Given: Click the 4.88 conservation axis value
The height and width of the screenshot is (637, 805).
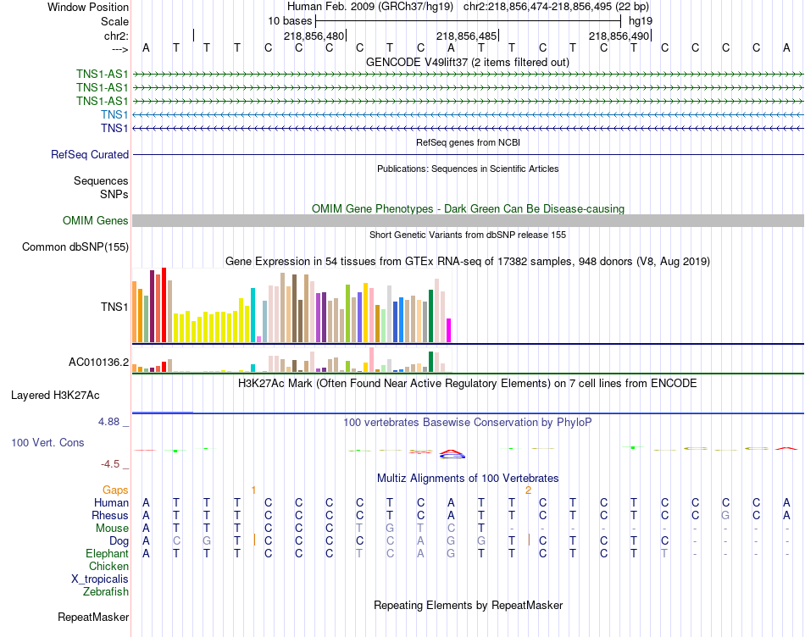Looking at the screenshot, I should 108,421.
